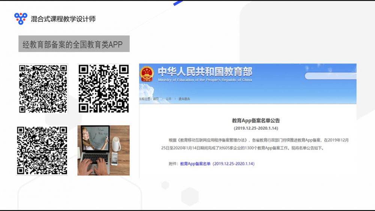Open the 教育App备案名单 attachment link
375x211 pixels.
coord(217,164)
